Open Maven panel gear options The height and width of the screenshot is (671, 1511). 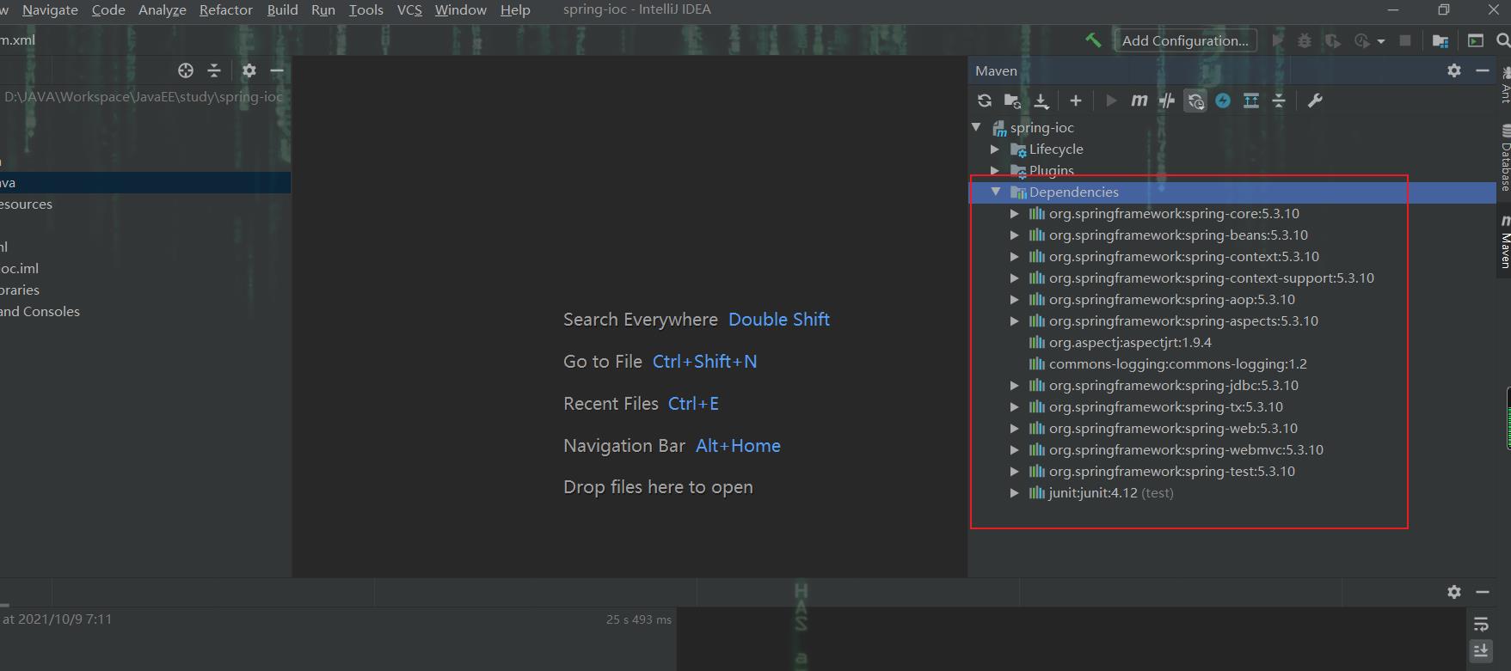click(x=1454, y=70)
